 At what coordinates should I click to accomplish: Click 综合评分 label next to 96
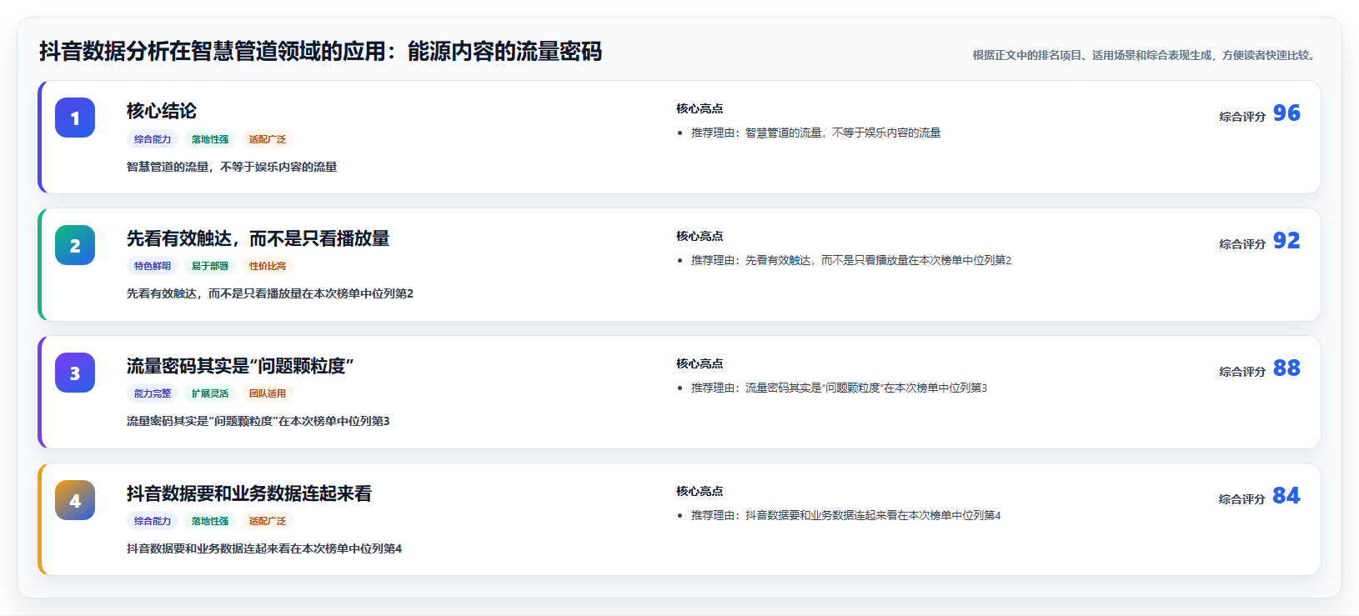click(x=1242, y=117)
